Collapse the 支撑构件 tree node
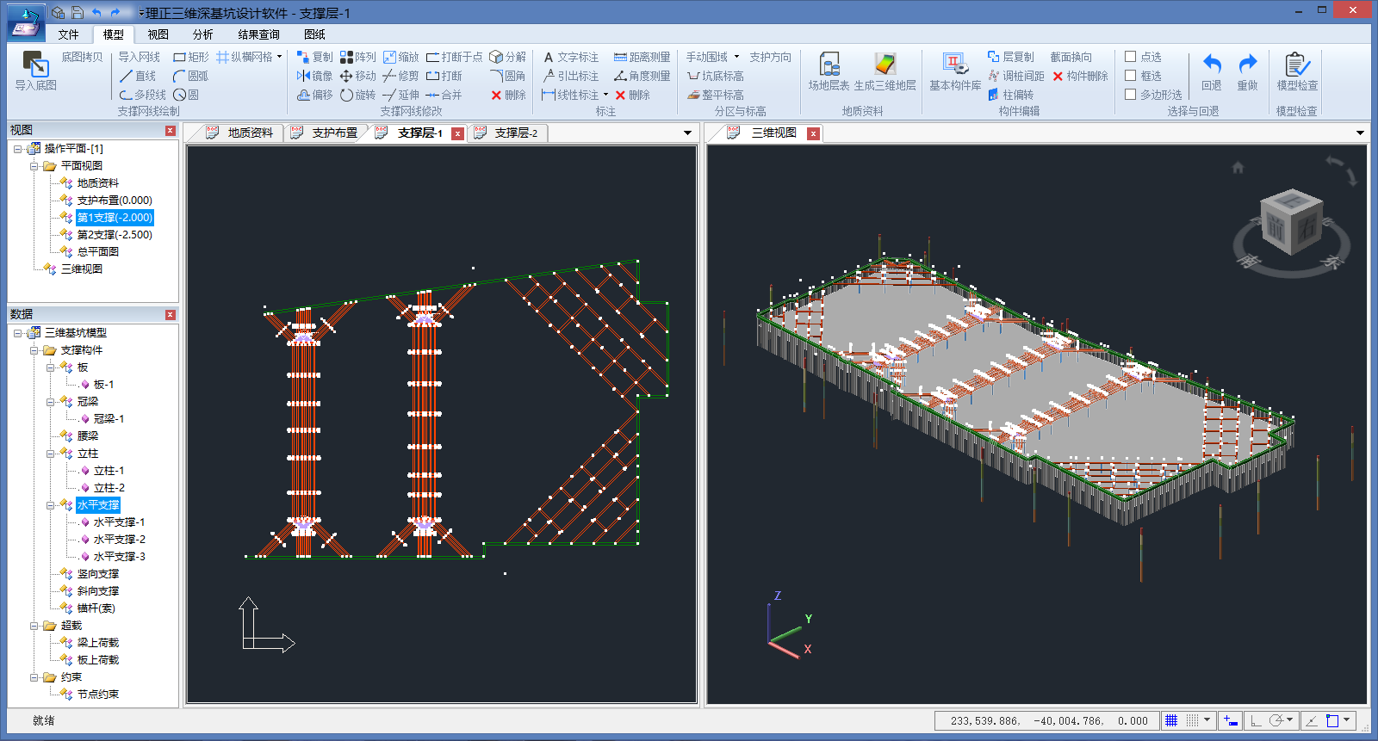Viewport: 1378px width, 741px height. pyautogui.click(x=34, y=350)
